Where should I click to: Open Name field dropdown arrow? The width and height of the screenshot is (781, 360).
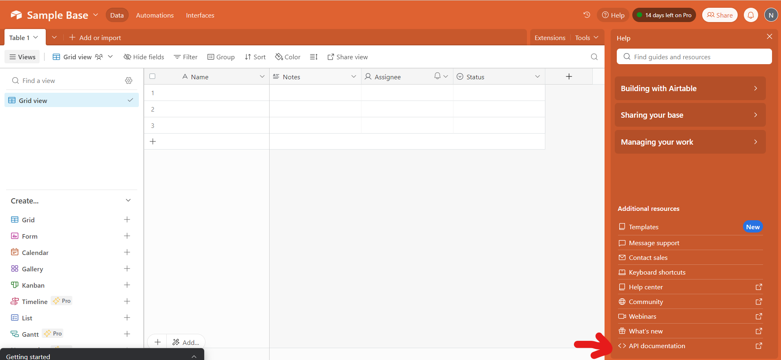262,76
